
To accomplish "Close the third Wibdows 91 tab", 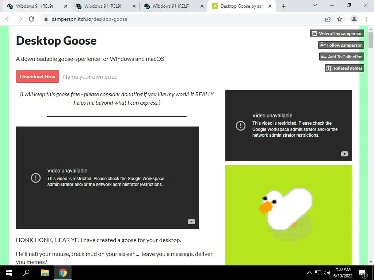I will point(202,6).
